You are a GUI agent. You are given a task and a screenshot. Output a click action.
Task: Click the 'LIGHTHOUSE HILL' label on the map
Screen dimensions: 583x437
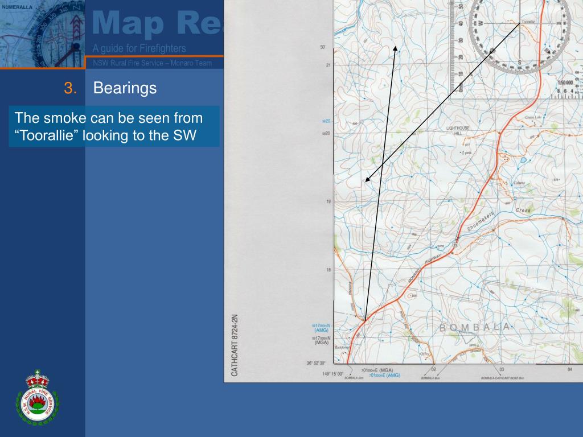pyautogui.click(x=458, y=130)
